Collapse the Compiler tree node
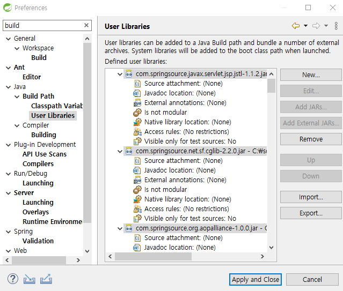This screenshot has width=343, height=291. point(17,125)
